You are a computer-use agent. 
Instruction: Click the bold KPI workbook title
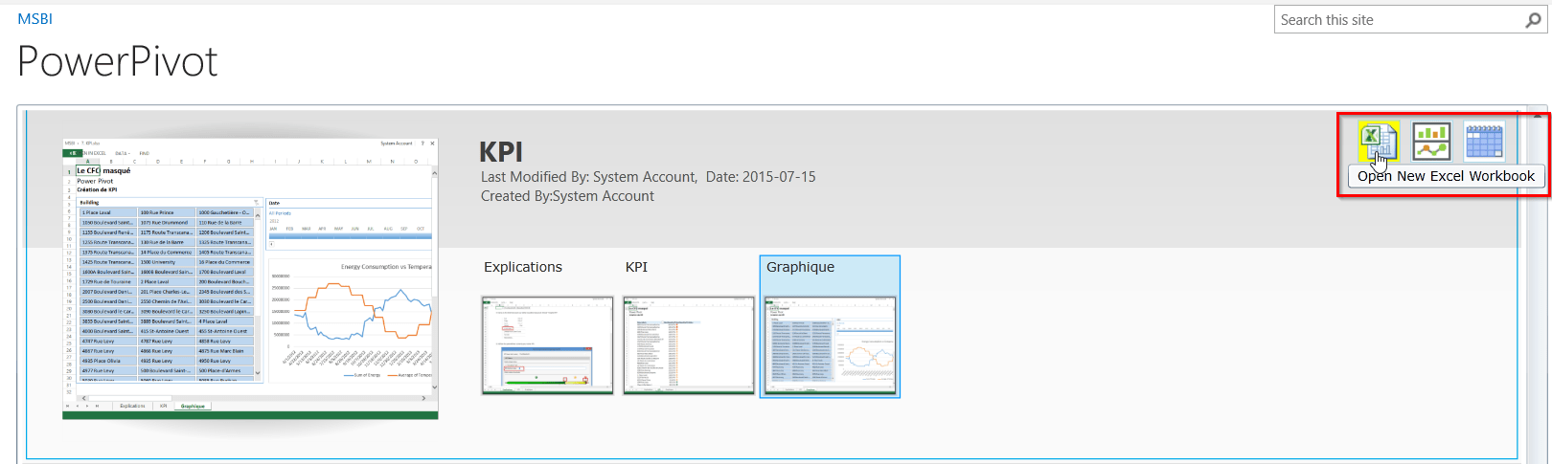(x=500, y=152)
